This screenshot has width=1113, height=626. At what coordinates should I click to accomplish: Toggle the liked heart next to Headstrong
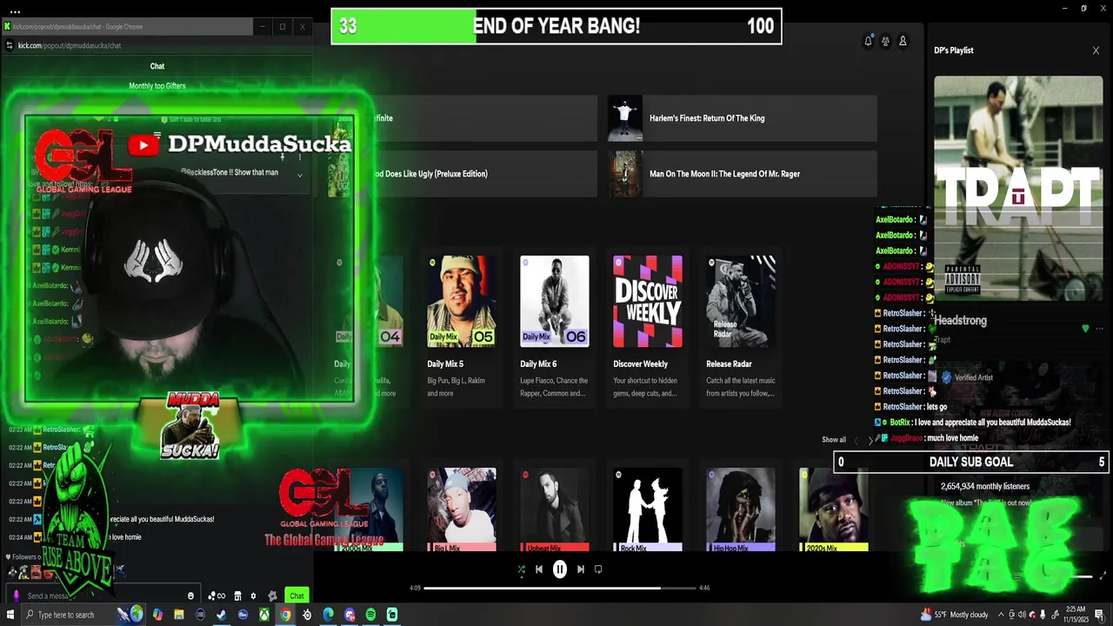click(1085, 329)
